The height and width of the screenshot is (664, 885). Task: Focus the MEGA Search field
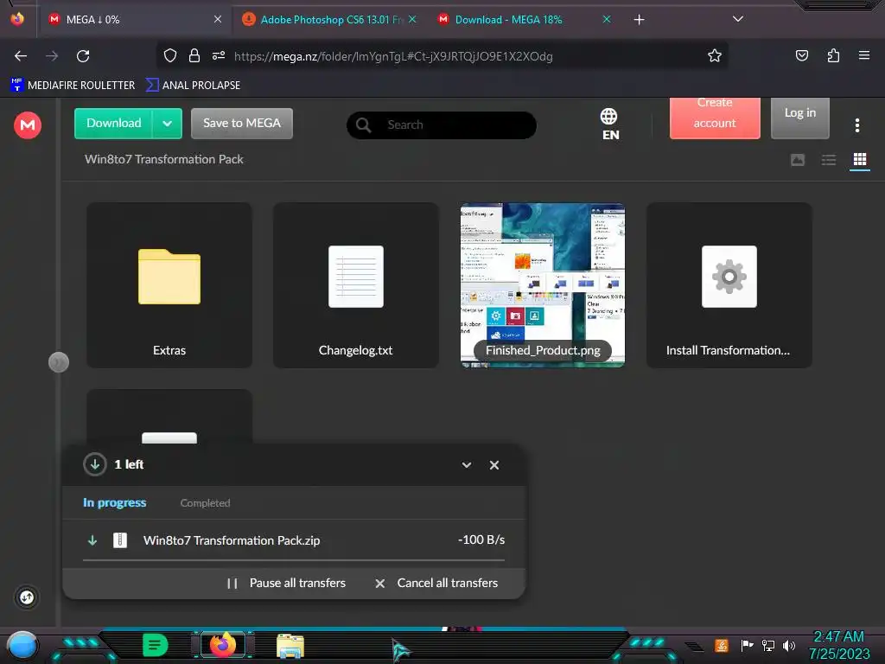[442, 124]
